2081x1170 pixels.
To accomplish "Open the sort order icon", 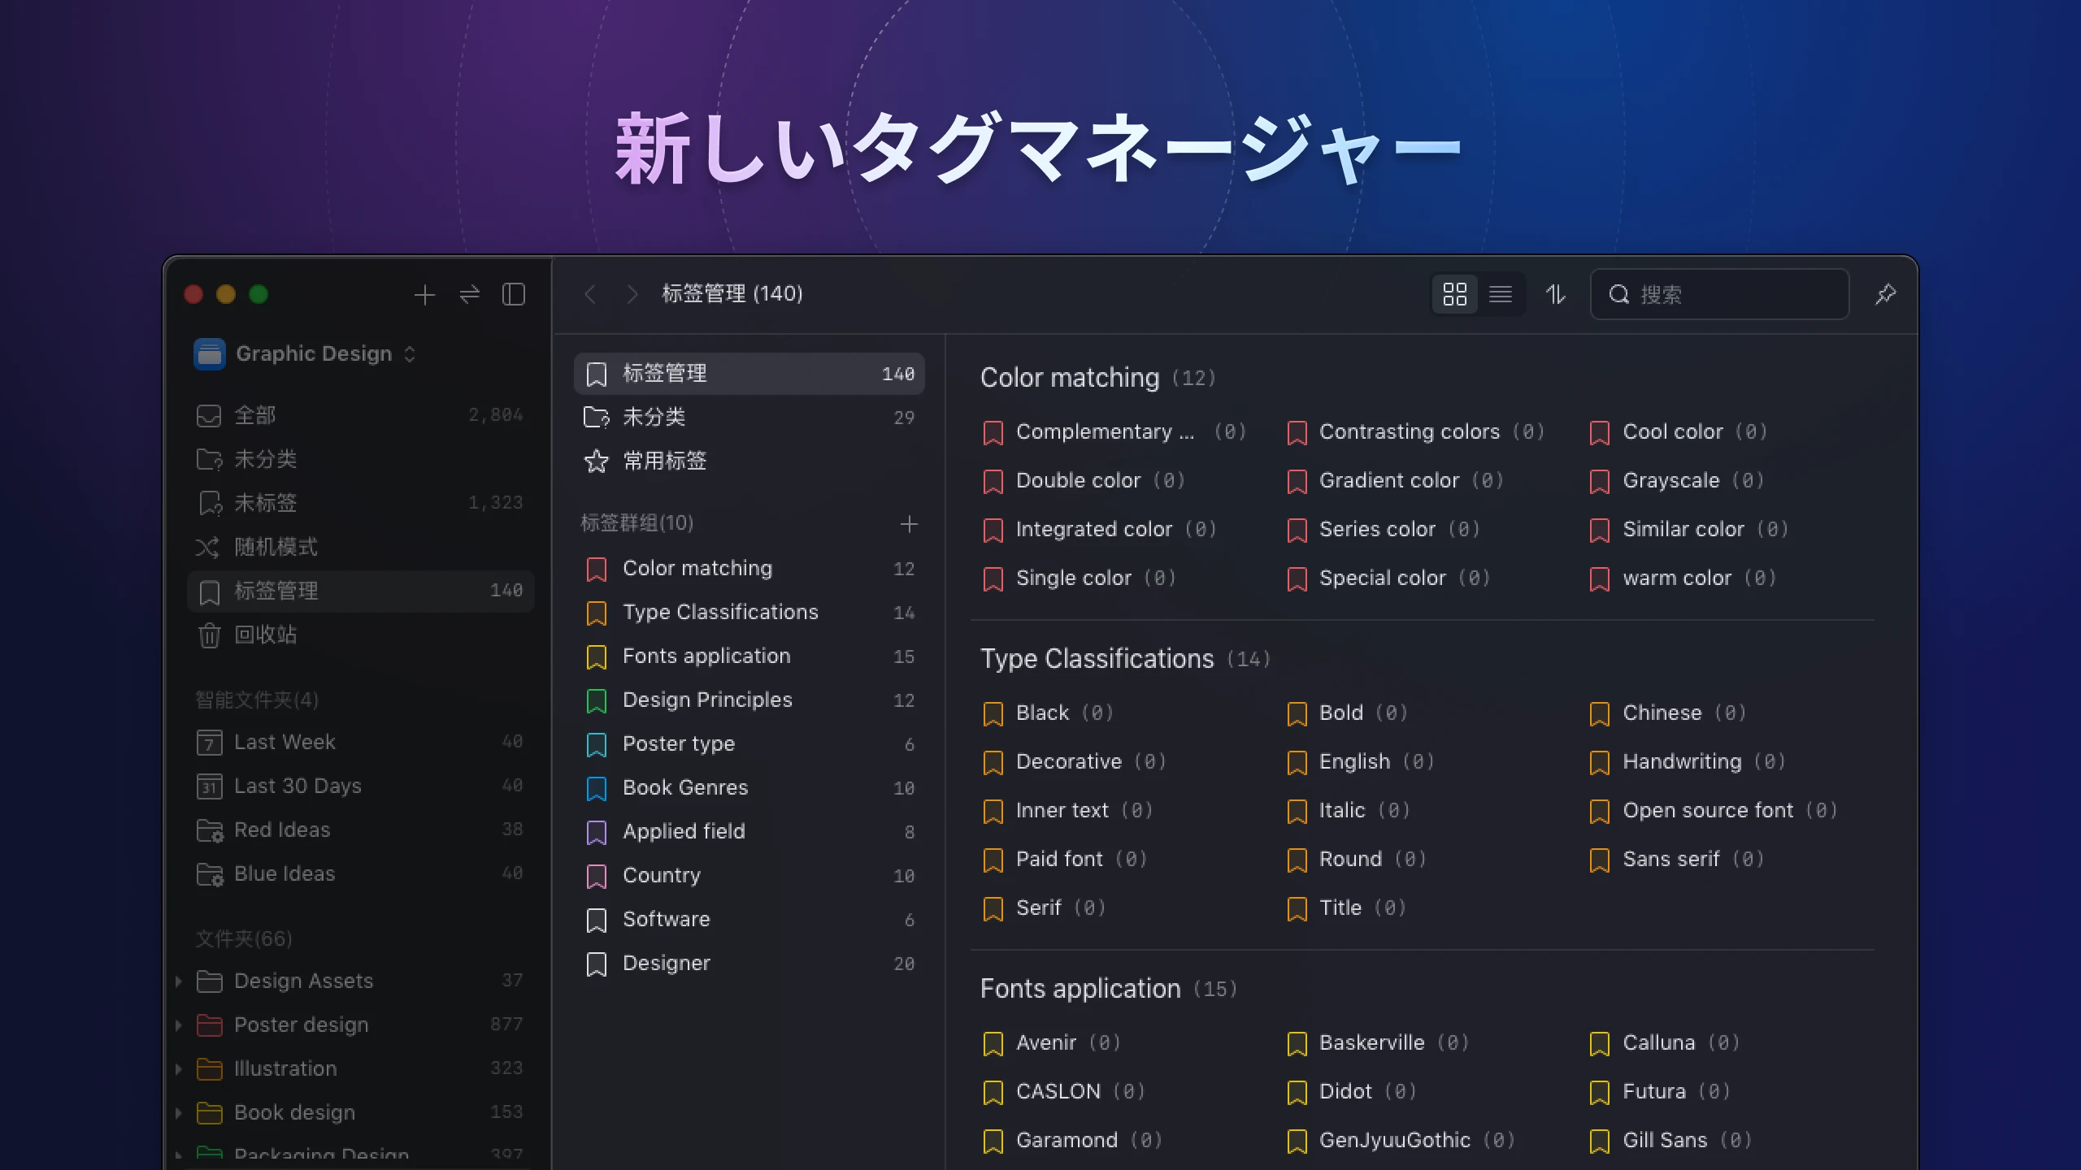I will [1555, 294].
